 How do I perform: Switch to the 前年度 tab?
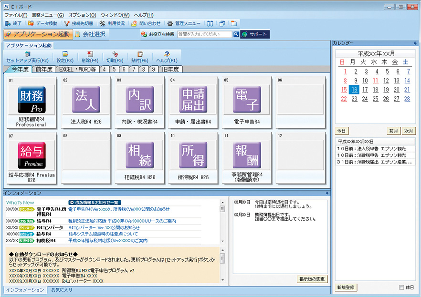click(44, 69)
